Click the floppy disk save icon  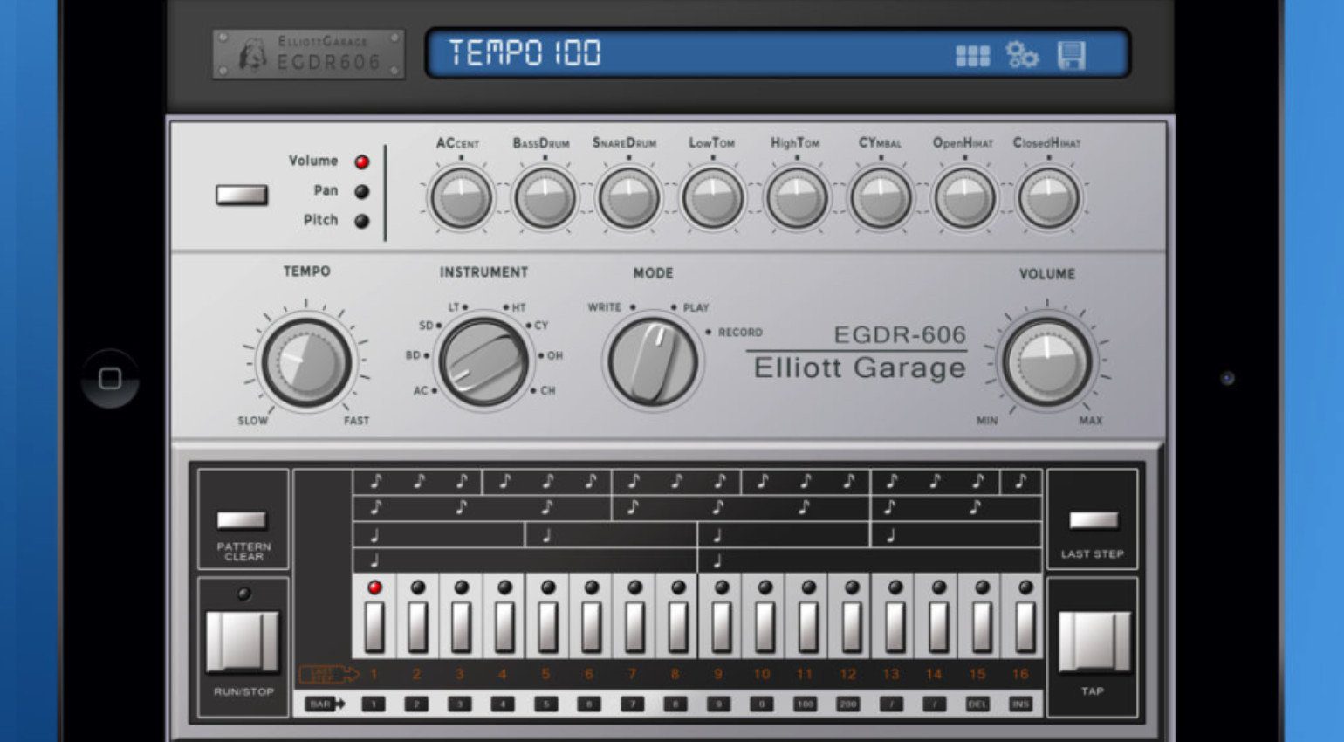pos(1071,55)
